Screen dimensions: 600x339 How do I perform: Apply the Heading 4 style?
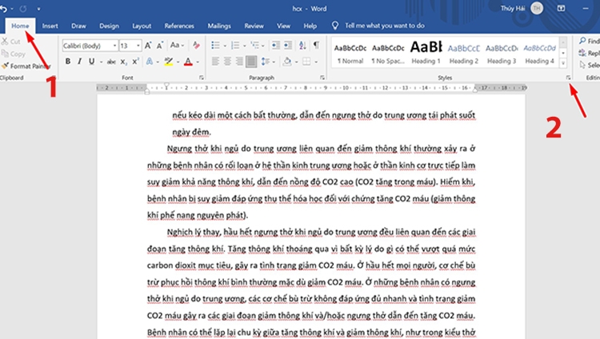(x=539, y=53)
